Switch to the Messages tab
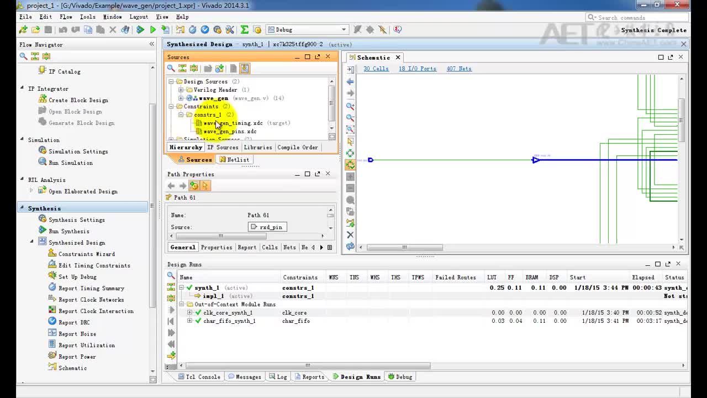Screen dimensions: 707x398 click(244, 377)
